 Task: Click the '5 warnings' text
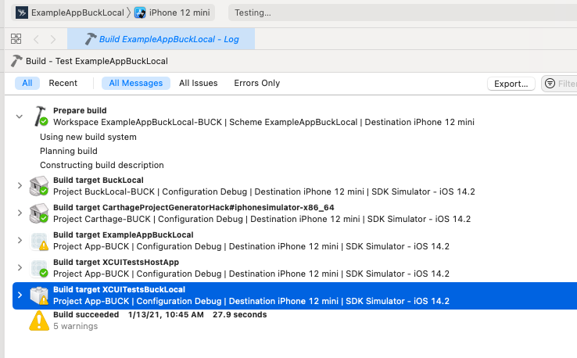(75, 326)
